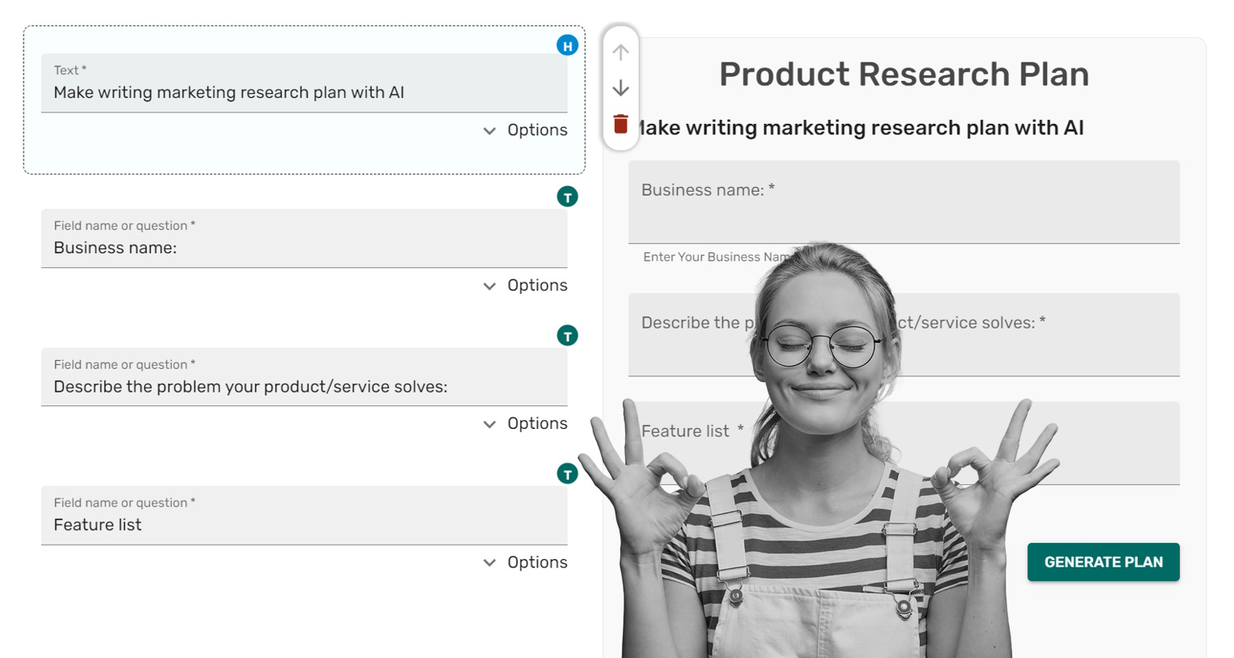Expand Options under Business name field
Image resolution: width=1234 pixels, height=658 pixels.
(526, 286)
